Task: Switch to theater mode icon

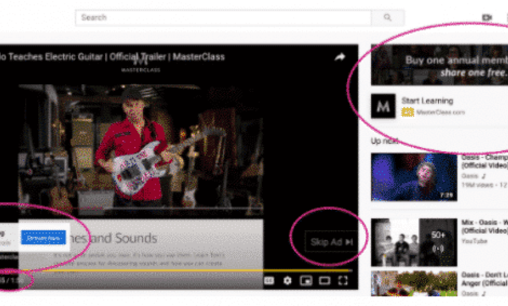Action: point(325,280)
